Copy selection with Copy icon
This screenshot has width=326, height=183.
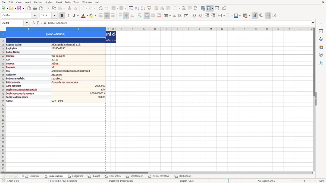[x=54, y=8]
